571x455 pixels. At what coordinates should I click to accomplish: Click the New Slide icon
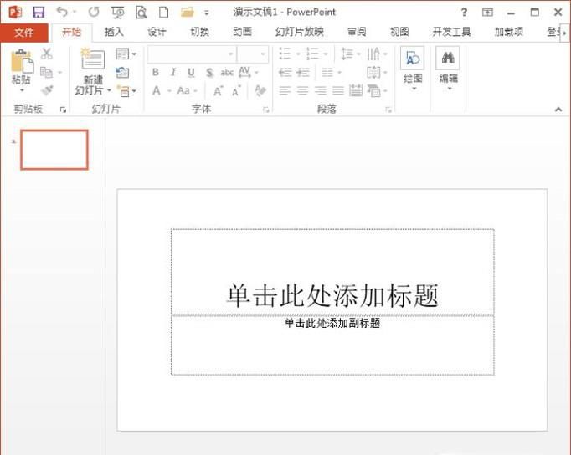[91, 61]
